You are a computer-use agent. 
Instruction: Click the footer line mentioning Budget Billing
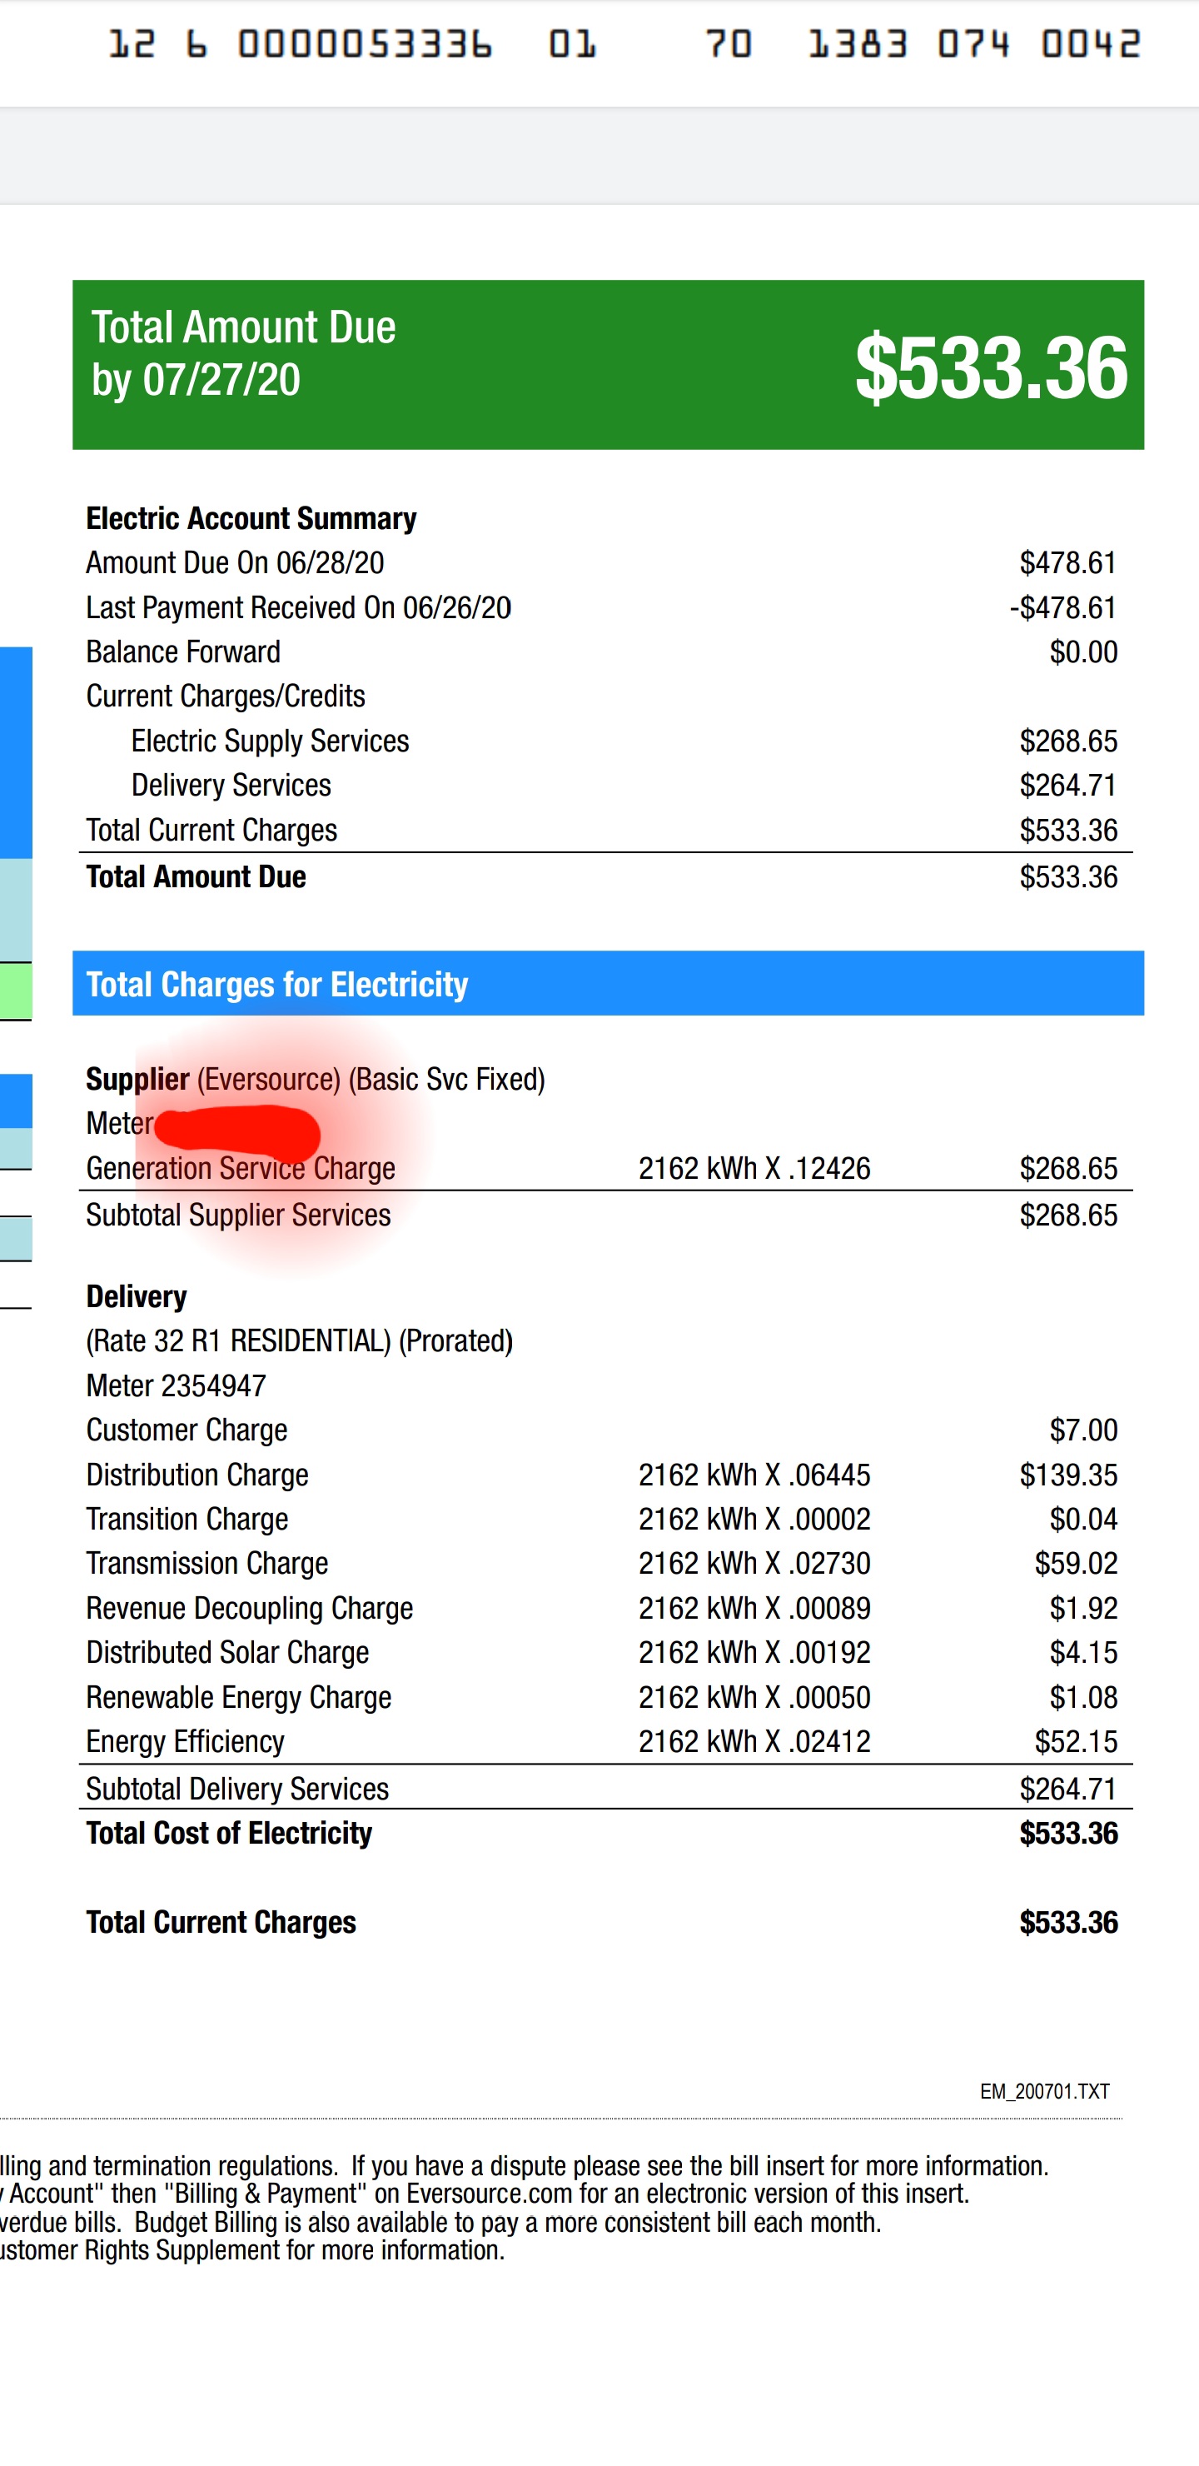(440, 2222)
